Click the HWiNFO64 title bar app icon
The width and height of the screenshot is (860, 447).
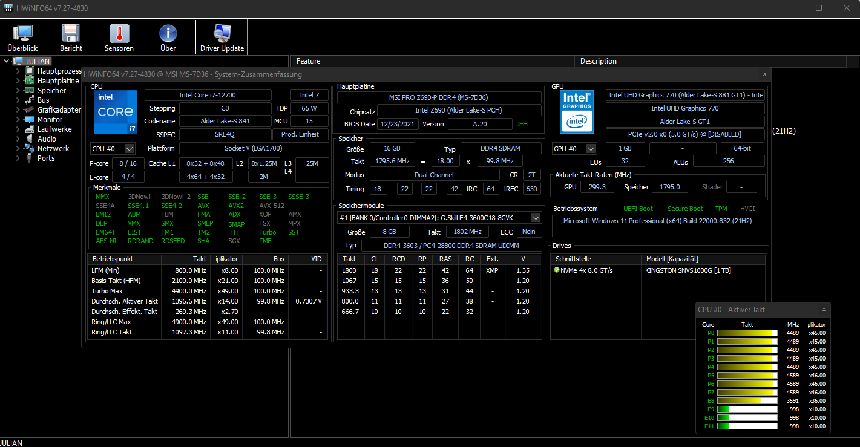[8, 8]
